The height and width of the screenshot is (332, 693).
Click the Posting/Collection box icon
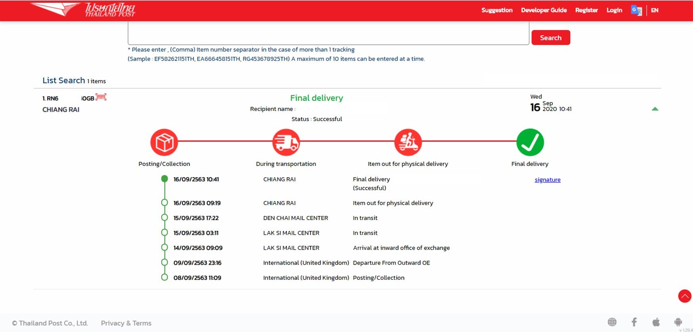pyautogui.click(x=164, y=142)
